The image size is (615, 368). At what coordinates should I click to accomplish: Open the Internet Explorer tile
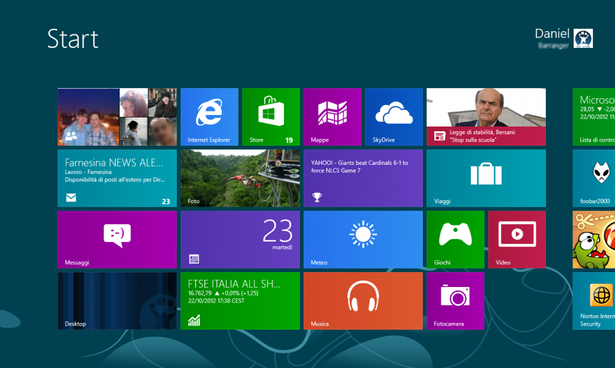(210, 117)
